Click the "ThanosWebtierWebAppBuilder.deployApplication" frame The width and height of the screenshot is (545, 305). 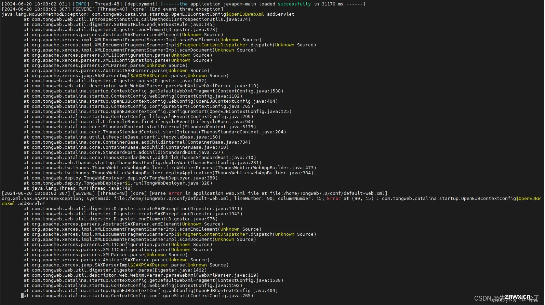[169, 173]
